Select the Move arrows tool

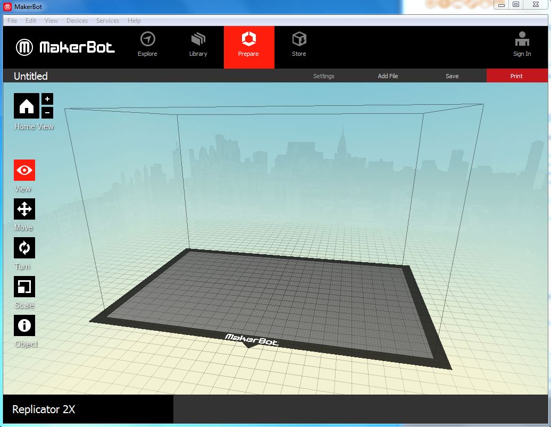(x=24, y=209)
